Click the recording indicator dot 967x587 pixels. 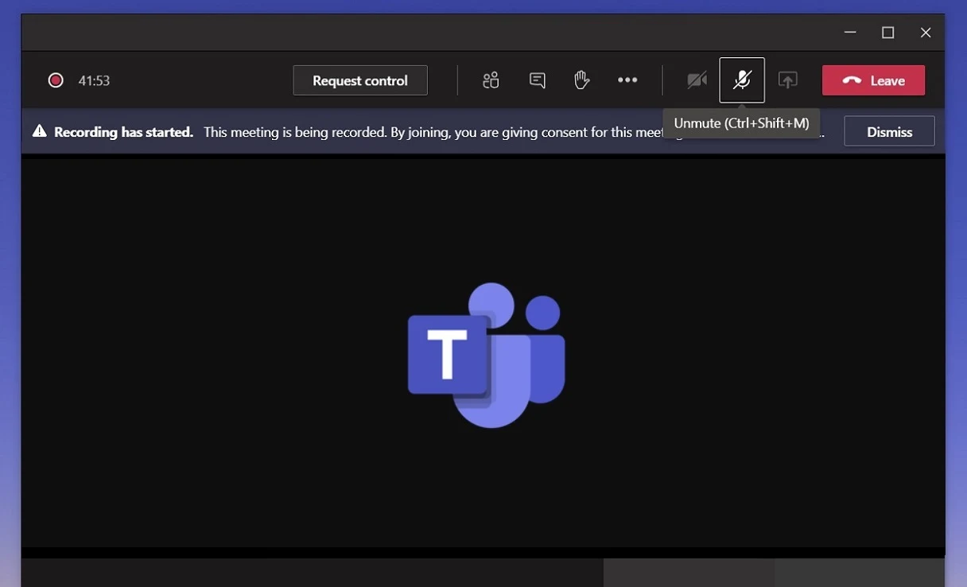pyautogui.click(x=56, y=80)
